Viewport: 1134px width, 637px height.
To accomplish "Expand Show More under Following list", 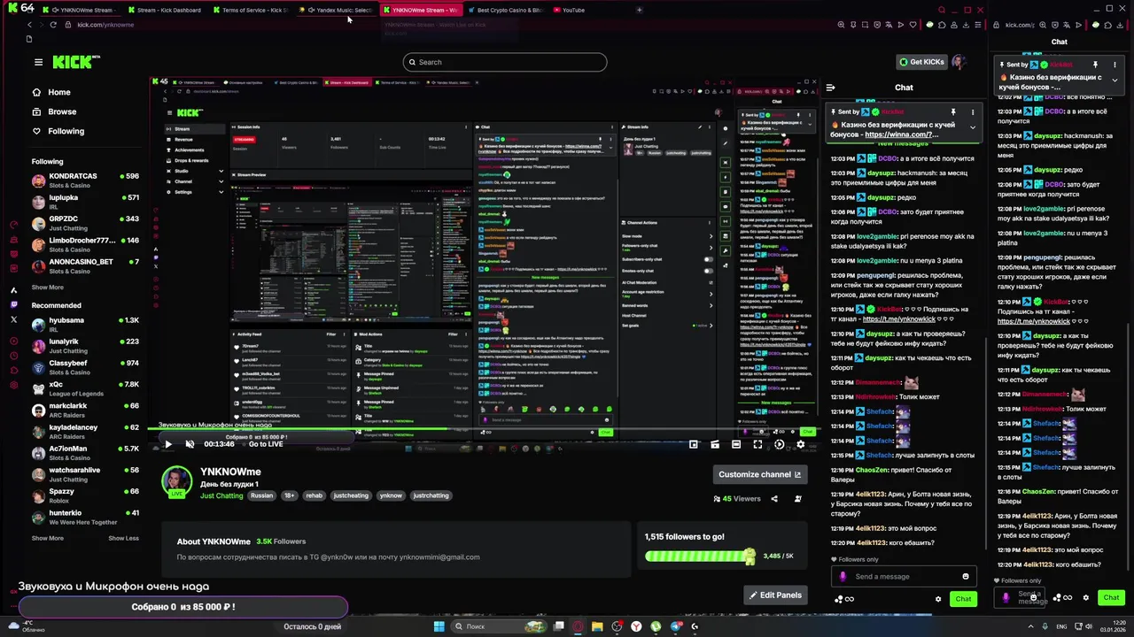I will click(x=48, y=287).
